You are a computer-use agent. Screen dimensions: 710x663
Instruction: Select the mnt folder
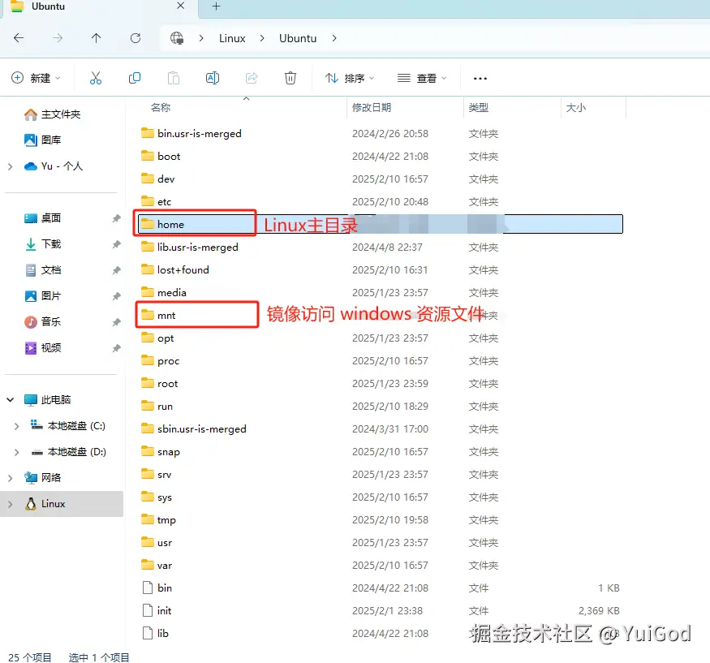click(x=158, y=315)
